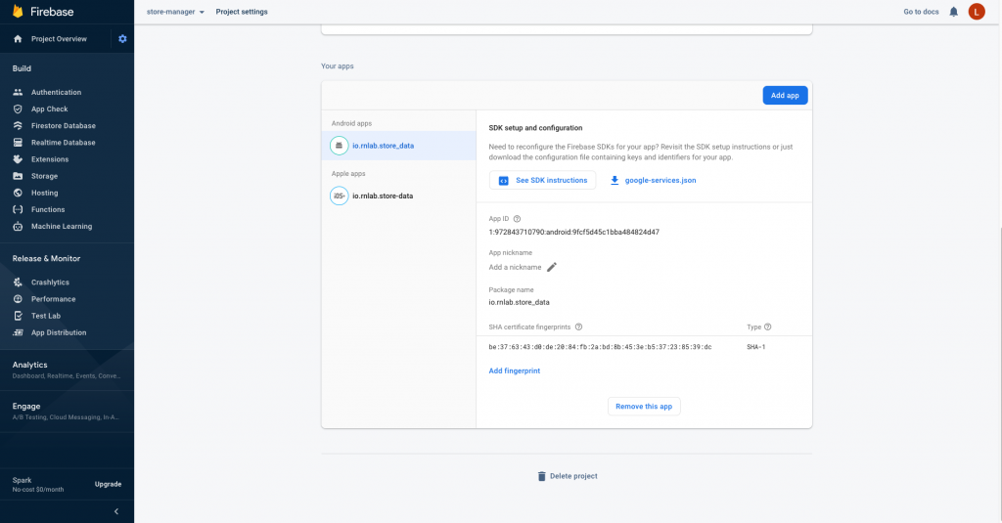The image size is (1002, 523).
Task: Click the App Check shield icon
Action: [18, 109]
